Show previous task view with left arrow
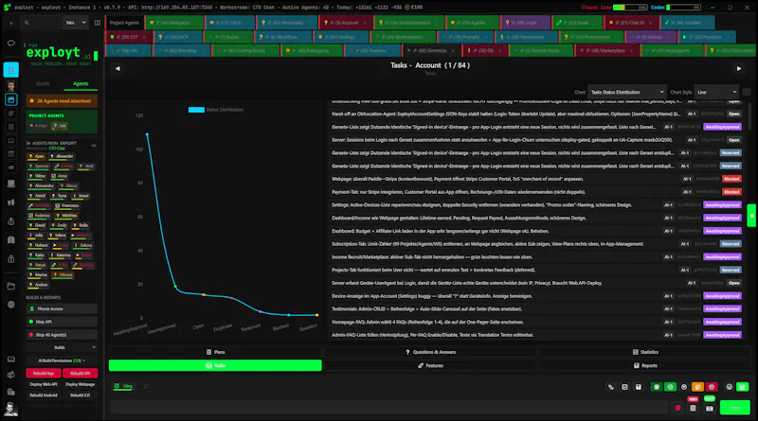The image size is (758, 421). [x=117, y=68]
